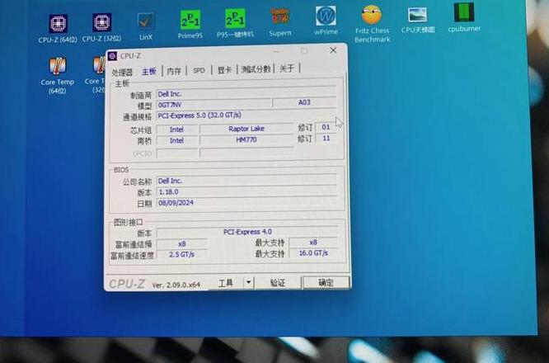This screenshot has height=363, width=549.
Task: Switch to the 关于 tab
Action: [287, 68]
